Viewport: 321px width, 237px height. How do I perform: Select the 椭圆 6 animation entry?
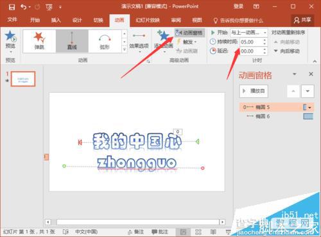tap(276, 117)
